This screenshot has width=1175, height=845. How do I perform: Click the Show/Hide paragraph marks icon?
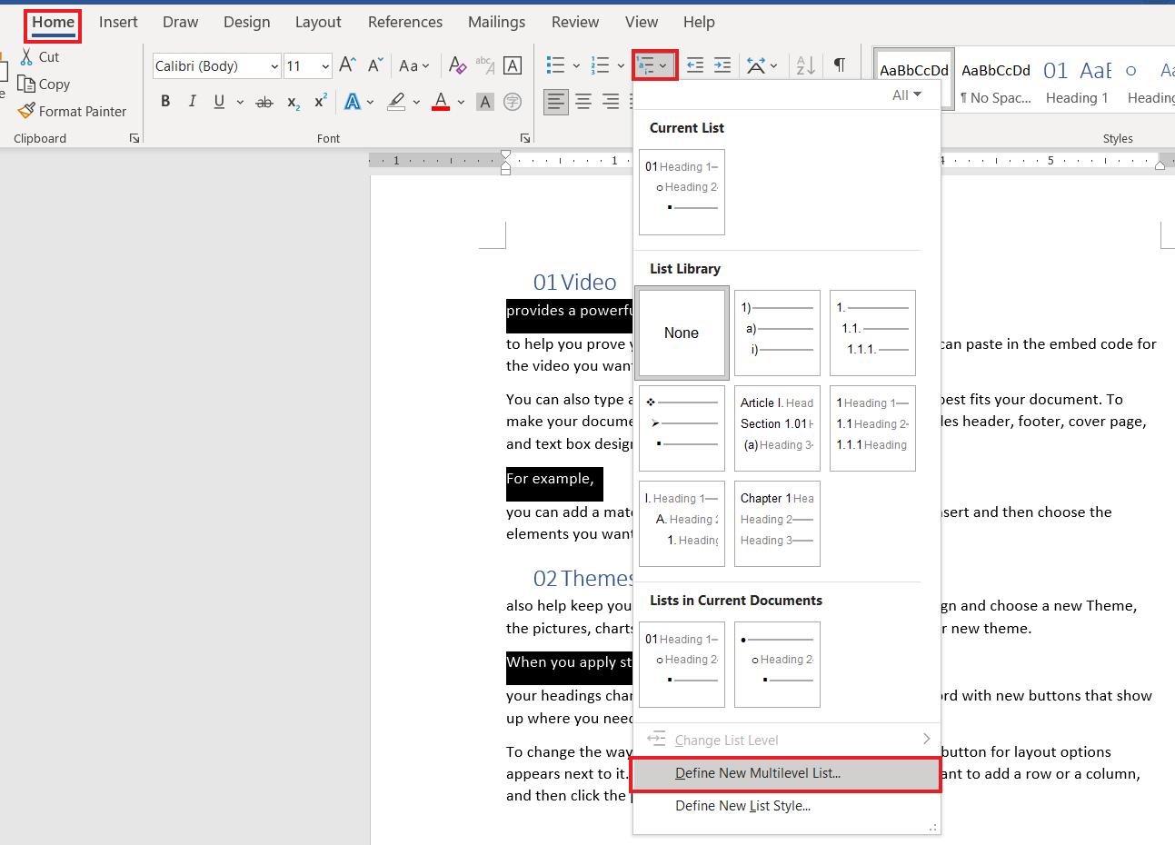tap(840, 65)
